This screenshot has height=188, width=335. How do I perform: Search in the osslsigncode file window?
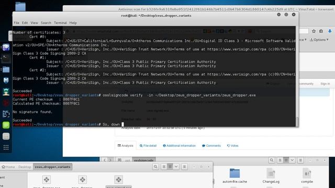pyautogui.click(x=272, y=160)
